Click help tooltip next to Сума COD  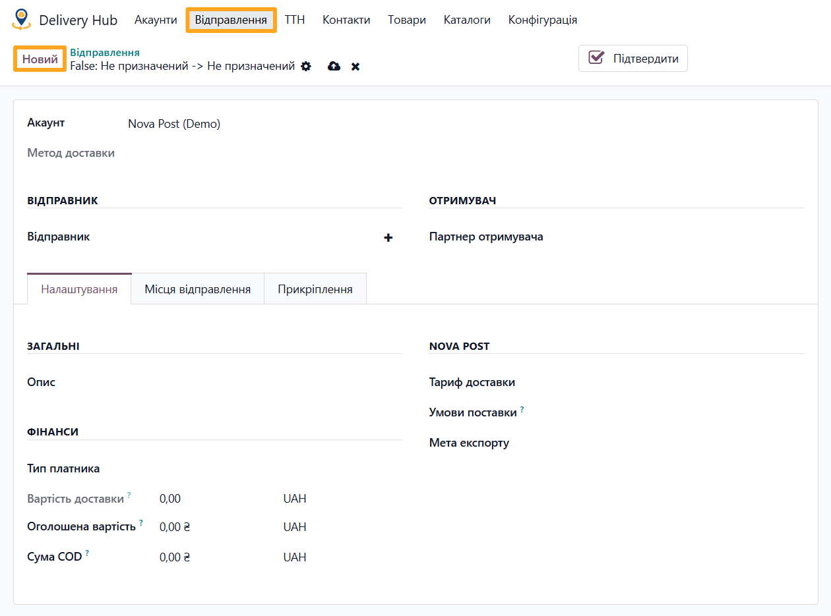[87, 553]
